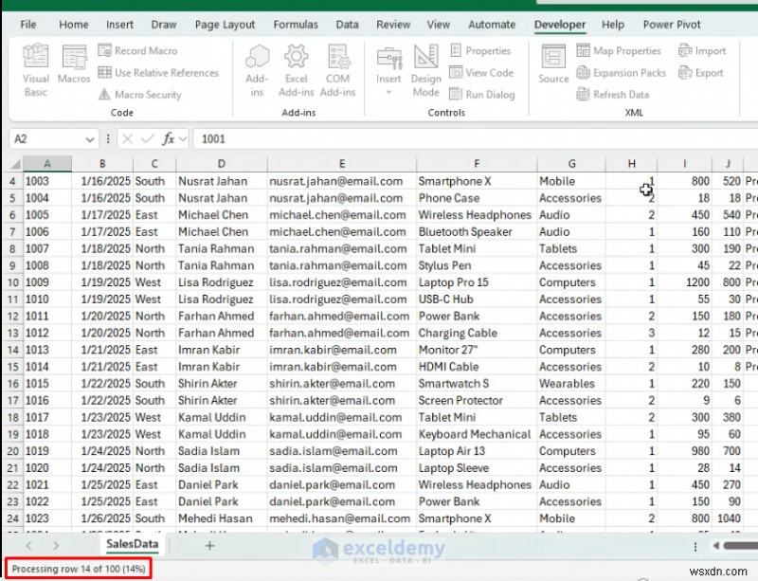The image size is (758, 581).
Task: Open the Power Pivot tab
Action: (x=672, y=25)
